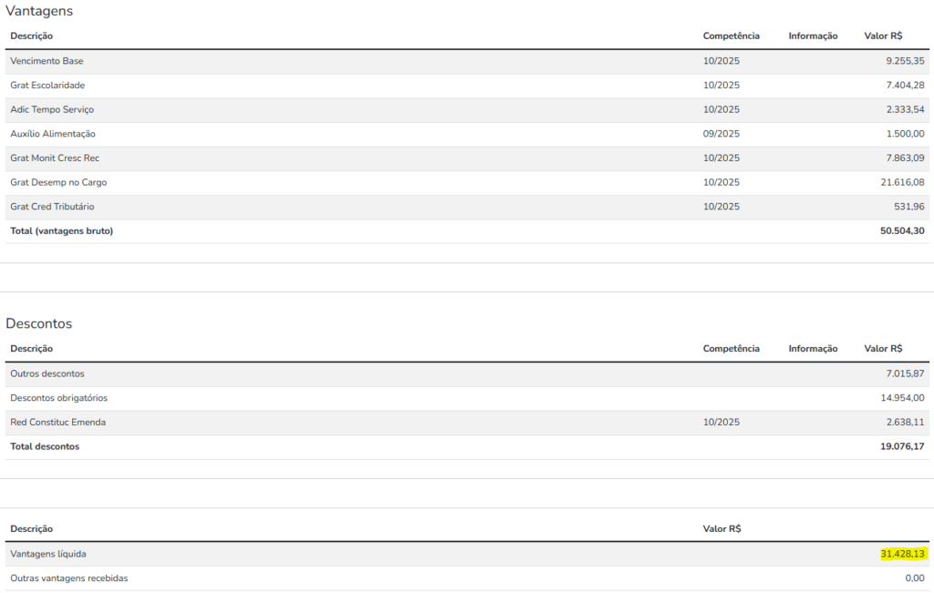Screen dimensions: 934x593
Task: Select the Vantagens líquida row label
Action: tap(48, 554)
